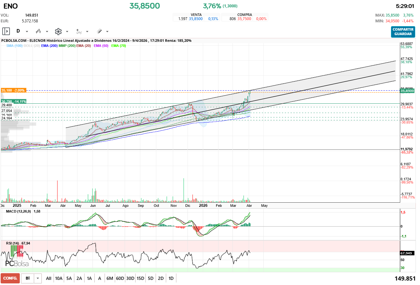Click the orange 35,100 price level tag

[x=13, y=90]
